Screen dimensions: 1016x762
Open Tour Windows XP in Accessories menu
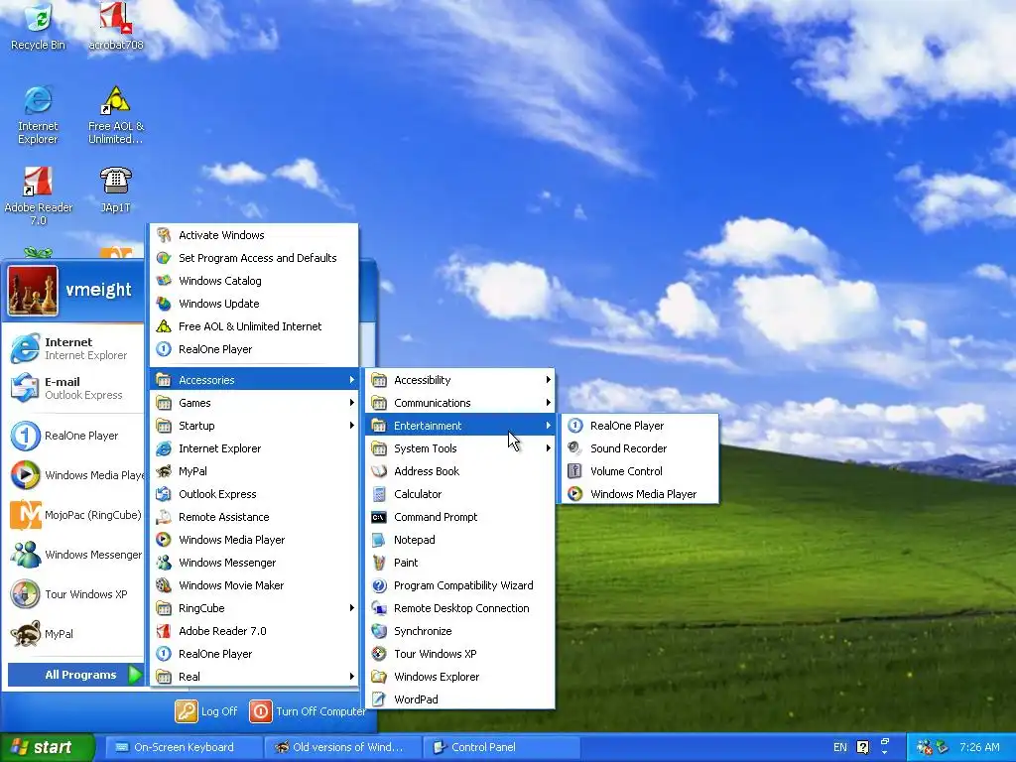coord(460,653)
